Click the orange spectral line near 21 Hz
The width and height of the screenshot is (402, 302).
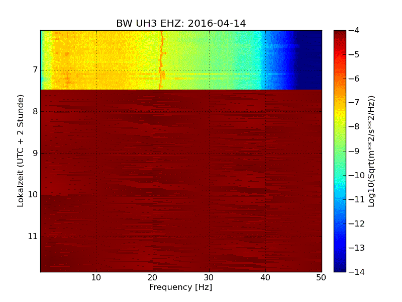point(161,60)
